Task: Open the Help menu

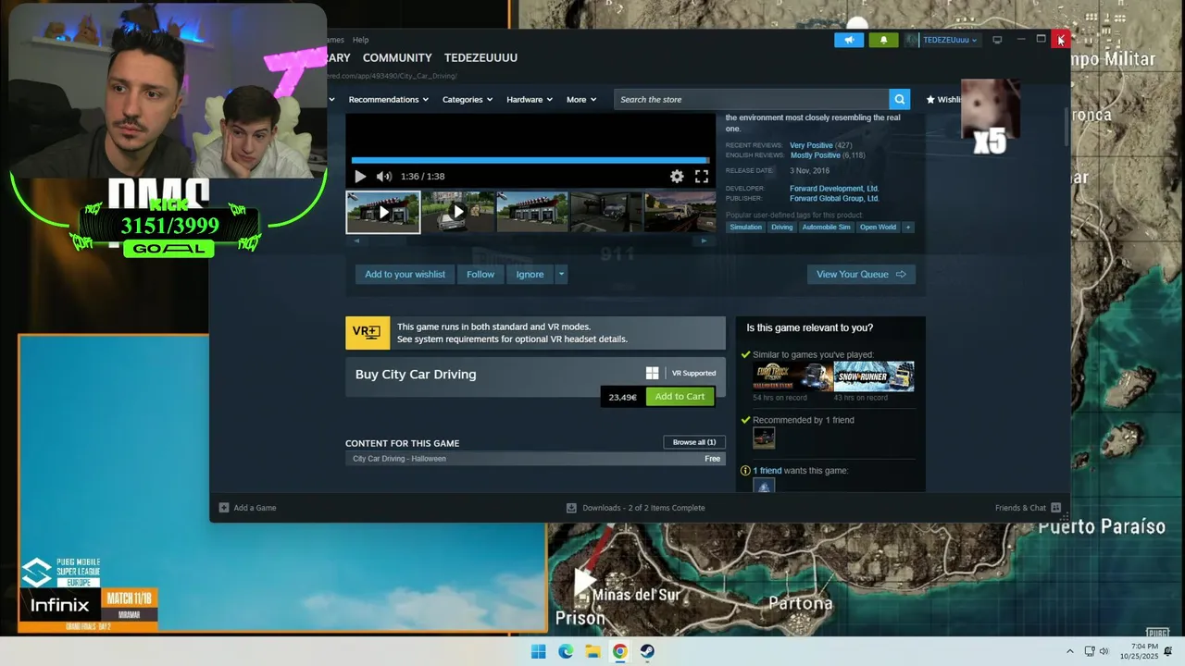Action: [360, 40]
